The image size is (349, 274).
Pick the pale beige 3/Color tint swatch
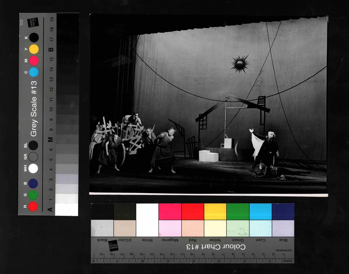125,228
